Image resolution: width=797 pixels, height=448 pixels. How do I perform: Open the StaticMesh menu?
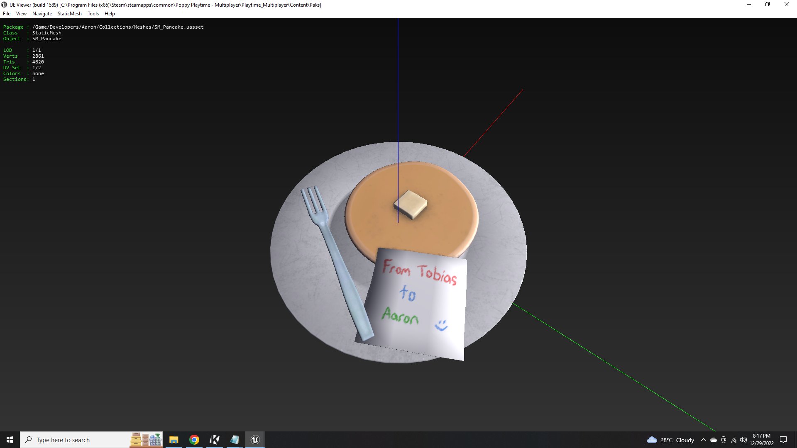(69, 14)
